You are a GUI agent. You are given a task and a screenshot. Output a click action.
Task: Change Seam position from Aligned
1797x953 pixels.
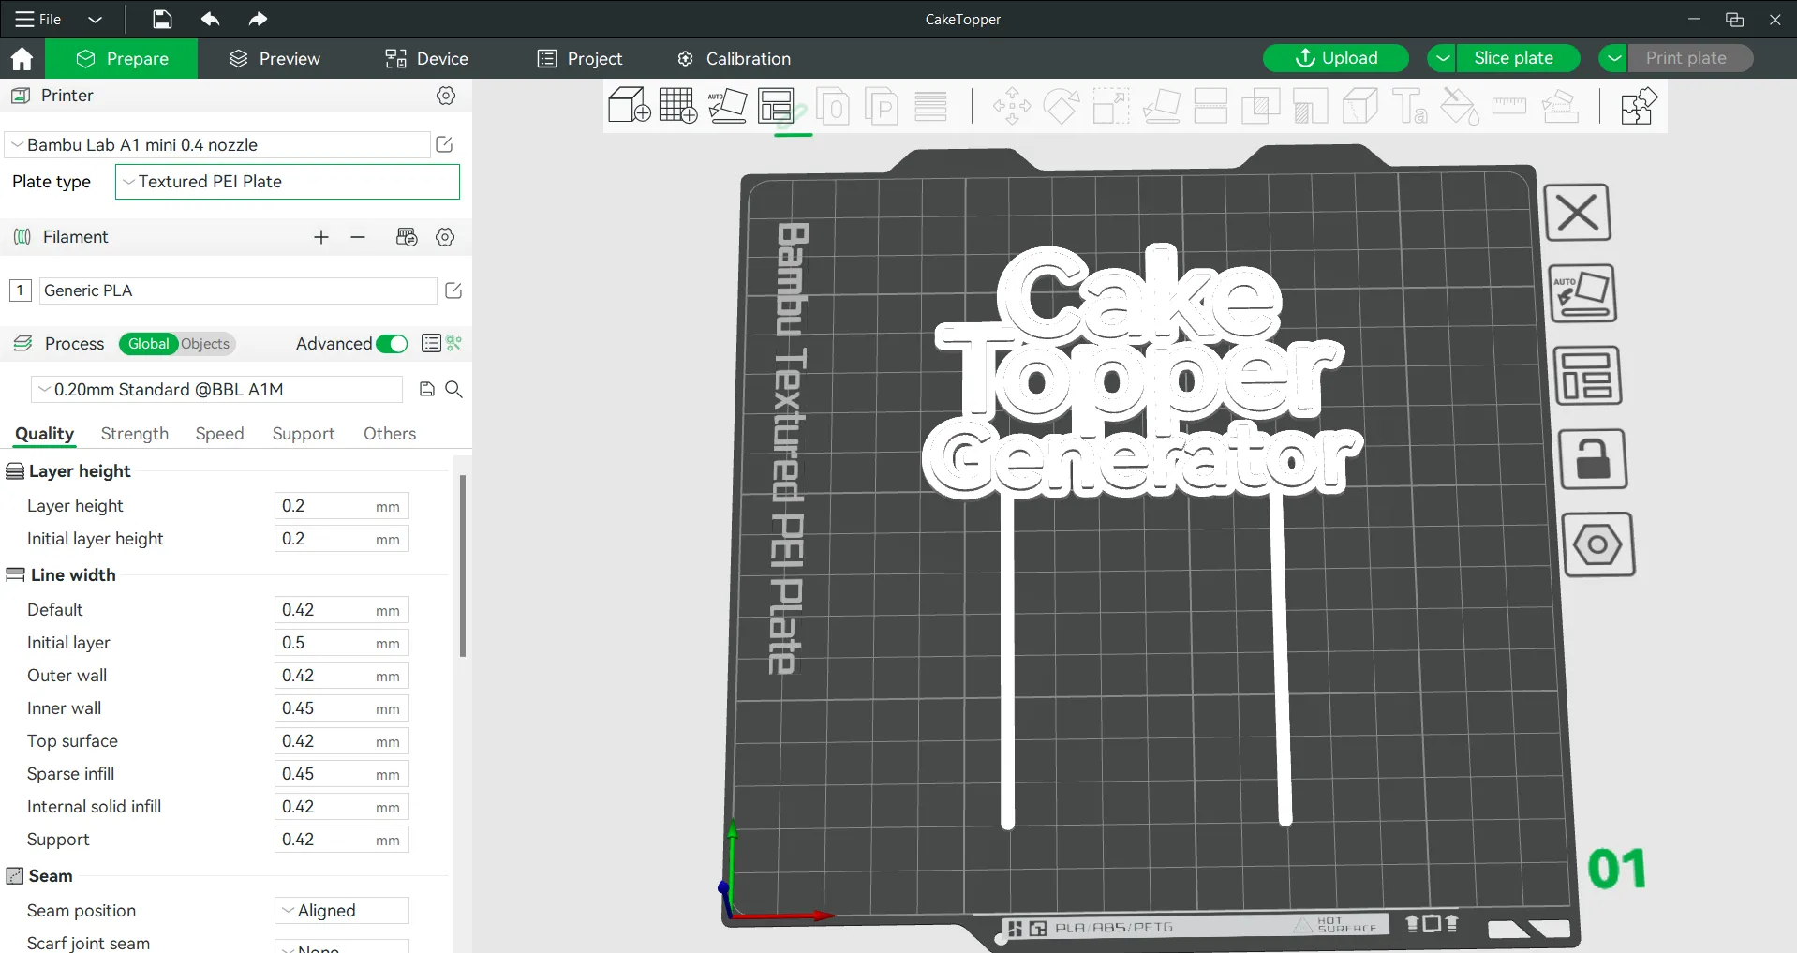(341, 910)
